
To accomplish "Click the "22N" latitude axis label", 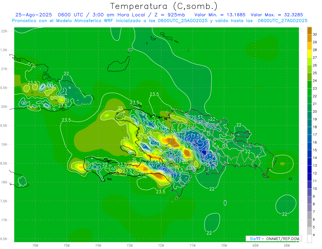I will [4, 31].
